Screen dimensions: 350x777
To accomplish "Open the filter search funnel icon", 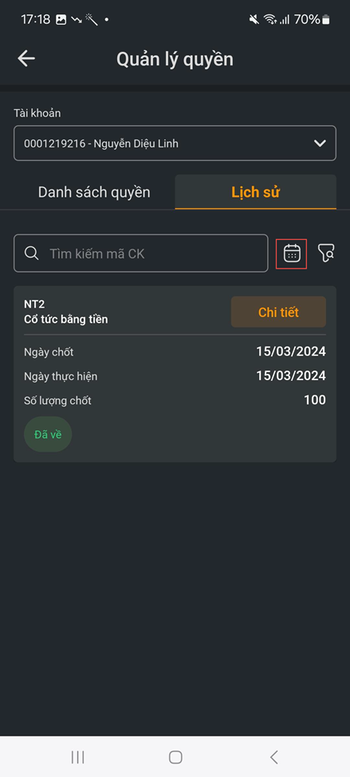I will tap(326, 253).
